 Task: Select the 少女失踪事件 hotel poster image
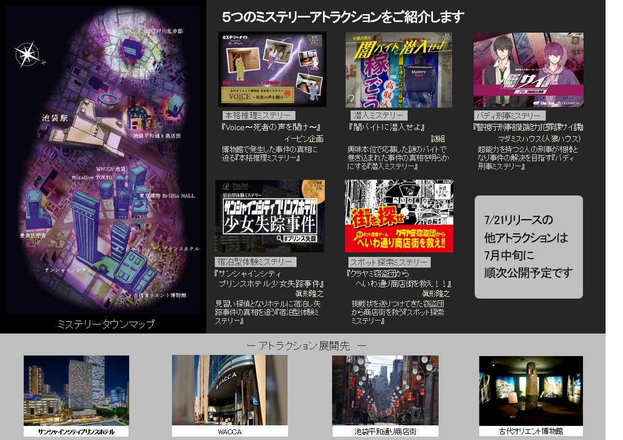(270, 216)
